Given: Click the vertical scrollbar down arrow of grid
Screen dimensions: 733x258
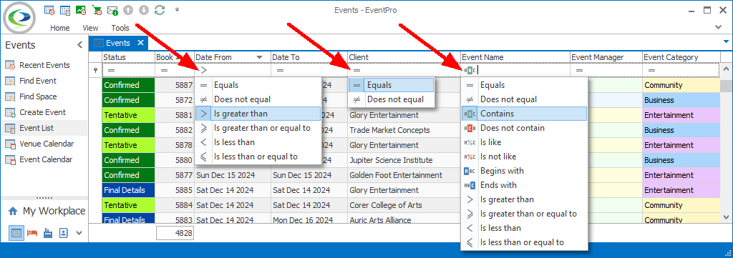Looking at the screenshot, I should (726, 217).
